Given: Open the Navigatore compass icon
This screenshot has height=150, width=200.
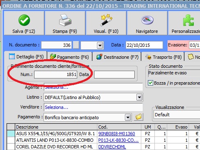Looking at the screenshot, I should [147, 20].
